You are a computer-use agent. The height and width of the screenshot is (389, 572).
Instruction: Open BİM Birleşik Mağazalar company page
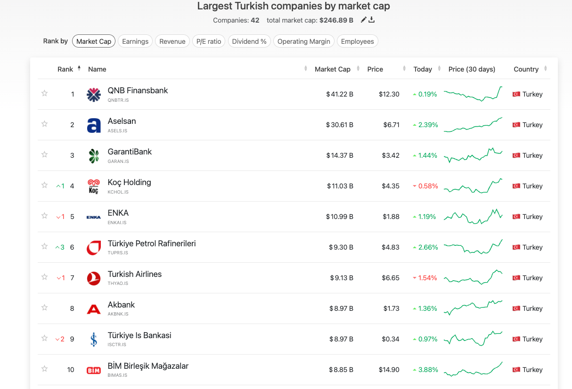tap(148, 366)
